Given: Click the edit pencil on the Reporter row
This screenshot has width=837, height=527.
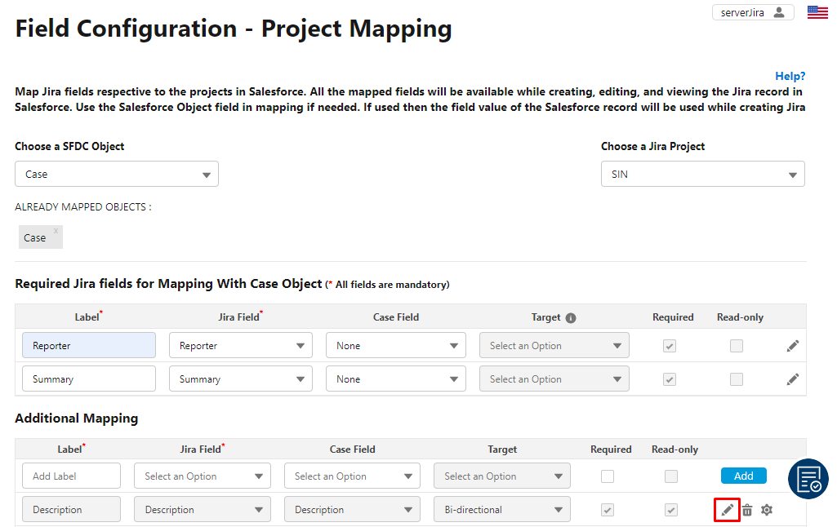Looking at the screenshot, I should (x=792, y=345).
